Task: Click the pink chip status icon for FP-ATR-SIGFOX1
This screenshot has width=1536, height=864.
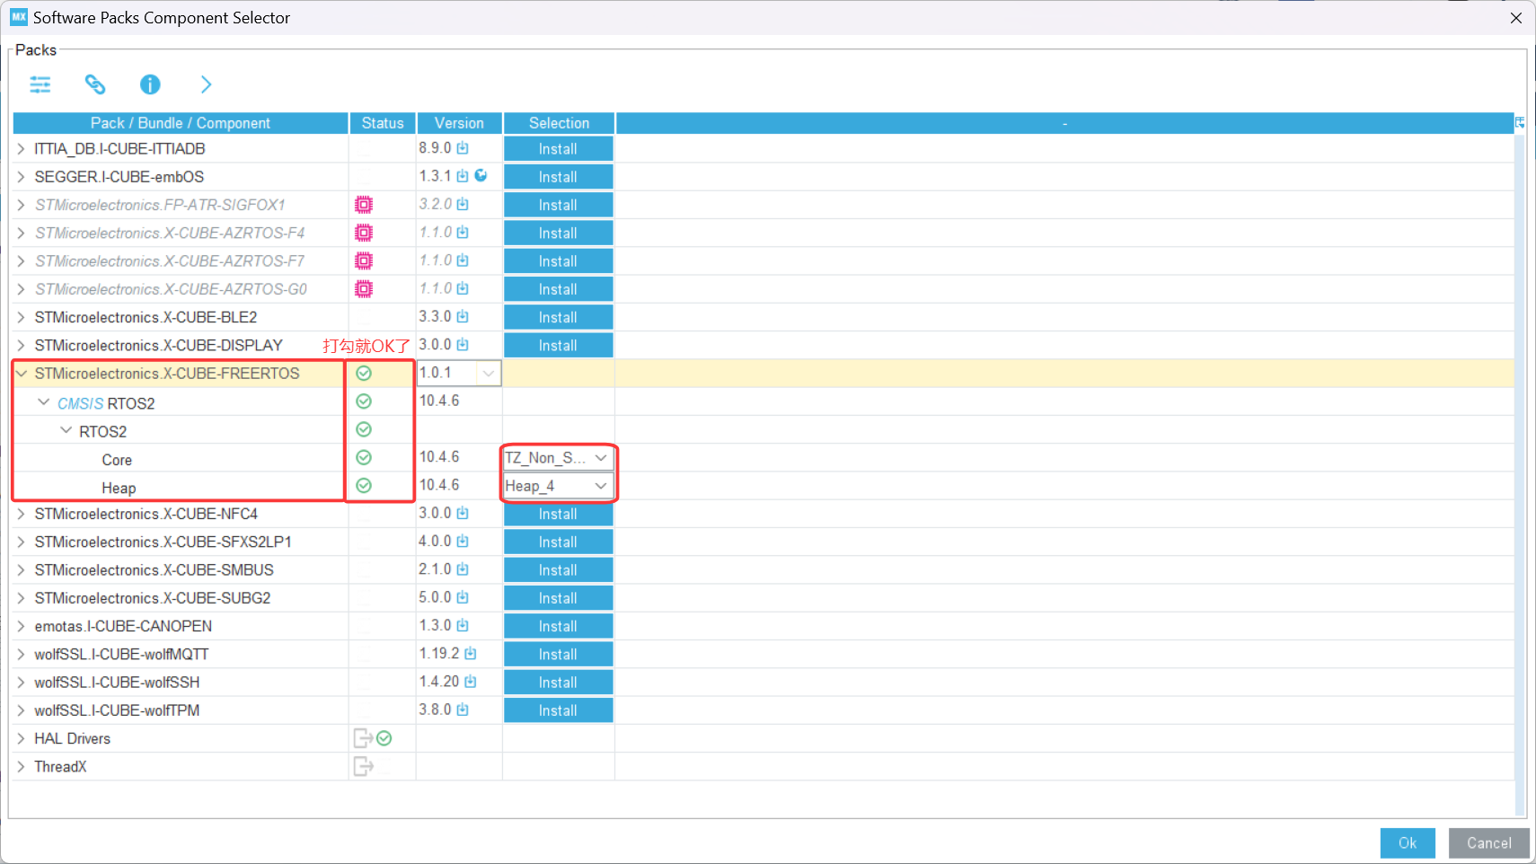Action: pyautogui.click(x=364, y=205)
